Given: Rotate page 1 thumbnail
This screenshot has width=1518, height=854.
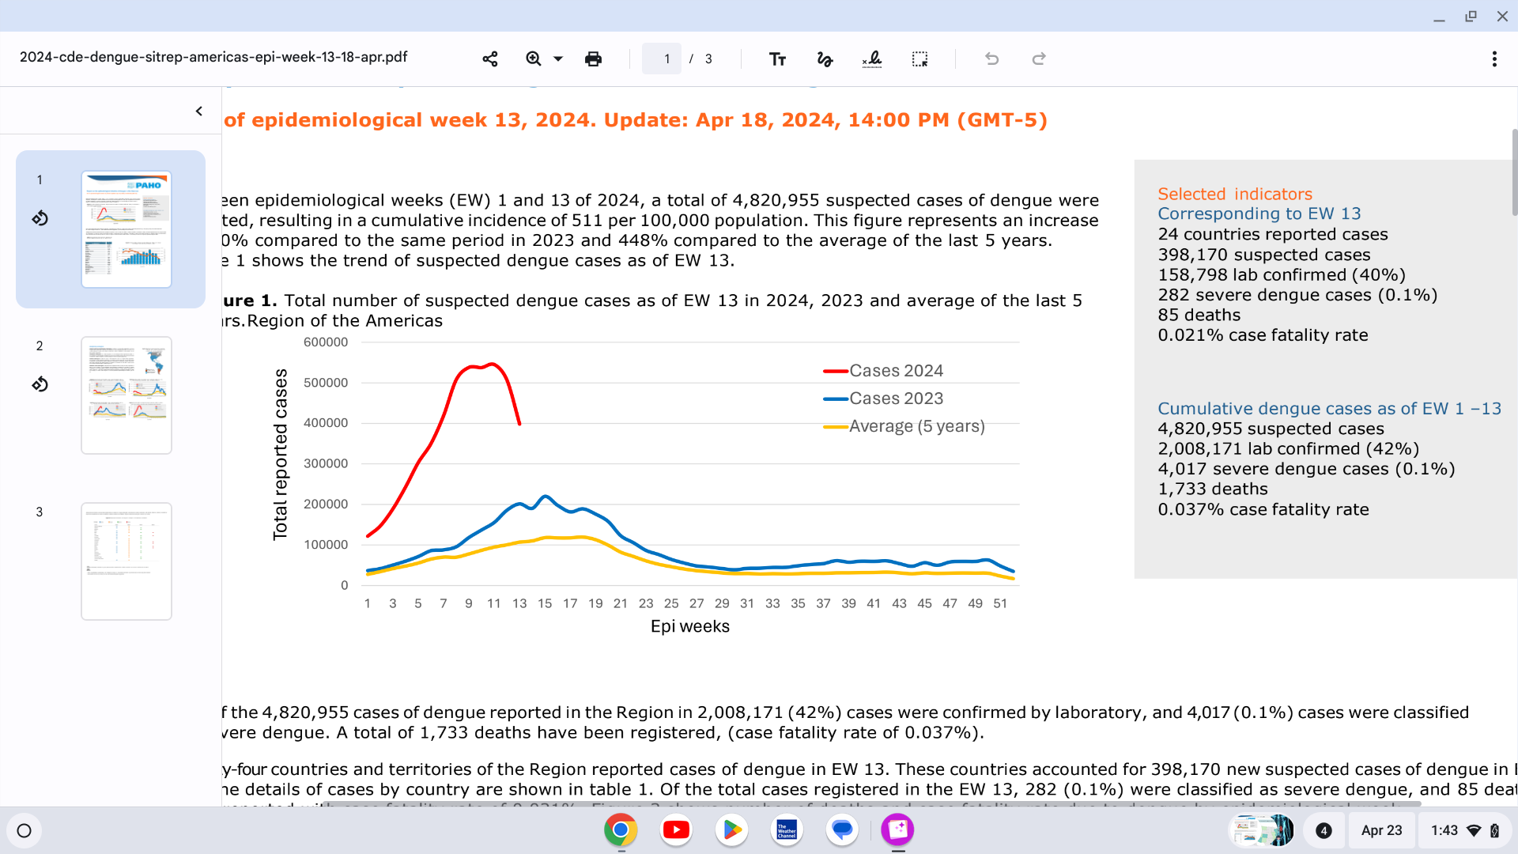Looking at the screenshot, I should [x=40, y=218].
